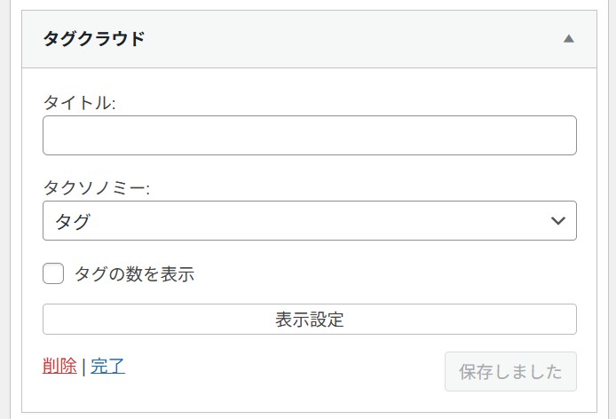Click the chevron arrow of the taxonomy select
This screenshot has width=616, height=419.
point(557,221)
